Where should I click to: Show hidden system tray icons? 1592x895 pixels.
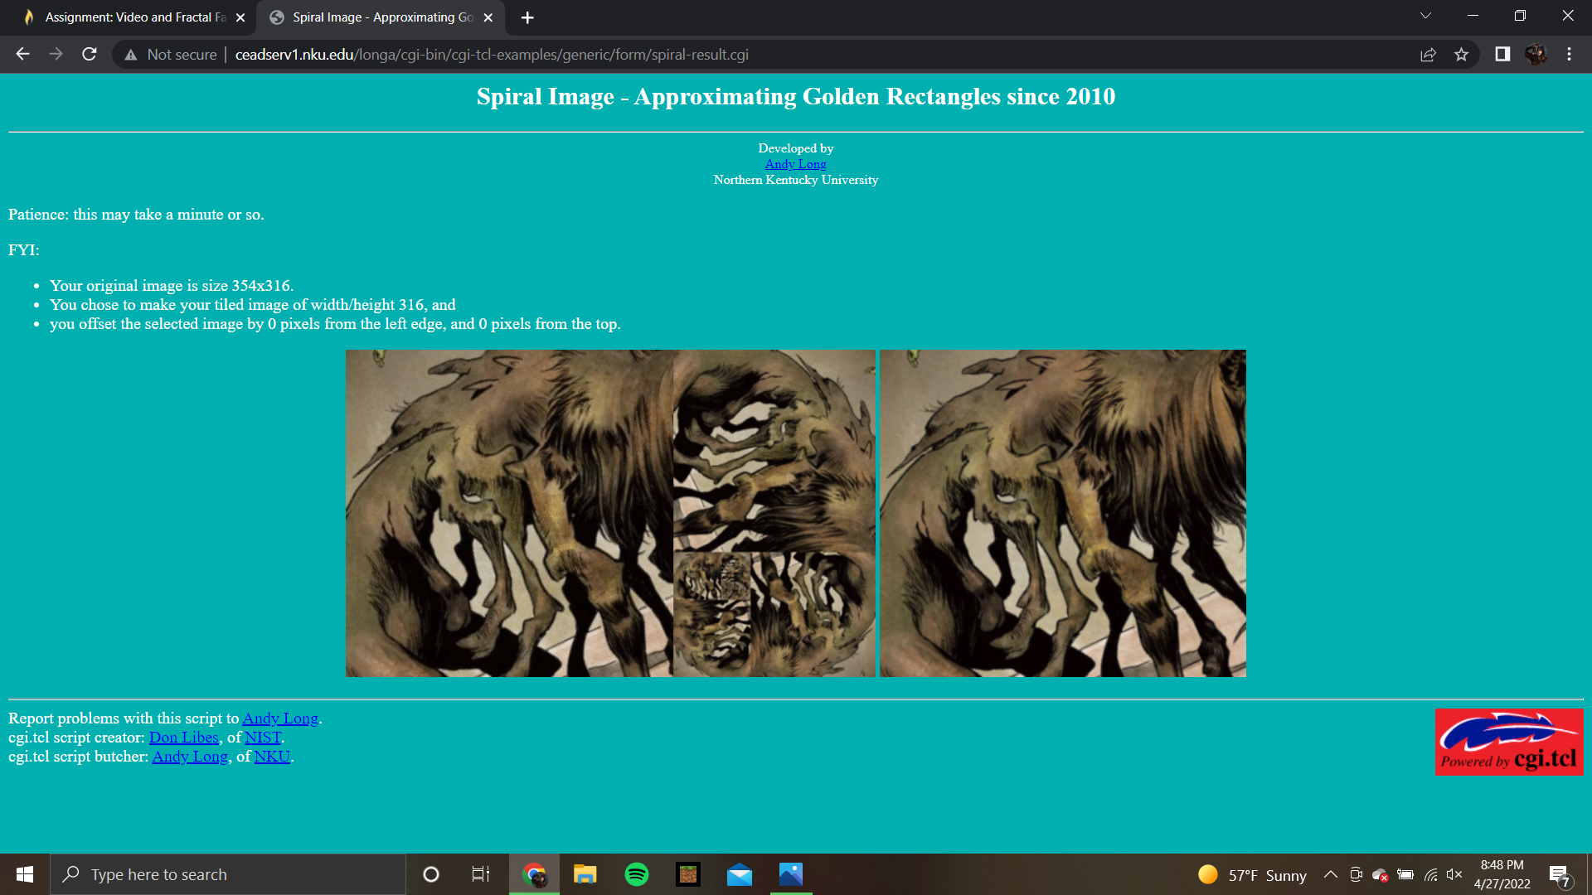(x=1330, y=874)
